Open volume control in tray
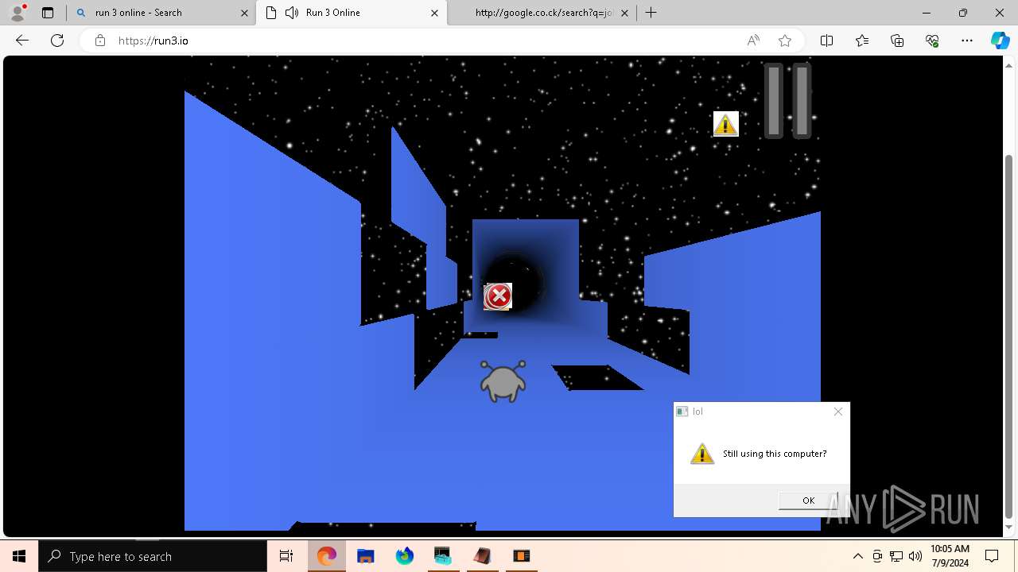 (x=915, y=556)
